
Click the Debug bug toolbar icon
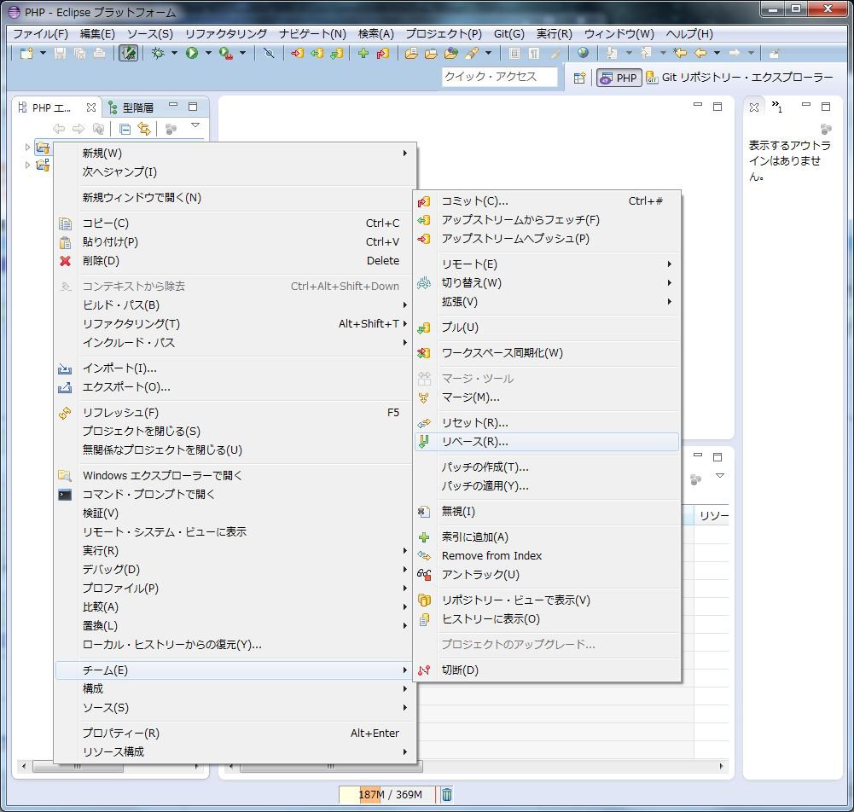pyautogui.click(x=158, y=54)
